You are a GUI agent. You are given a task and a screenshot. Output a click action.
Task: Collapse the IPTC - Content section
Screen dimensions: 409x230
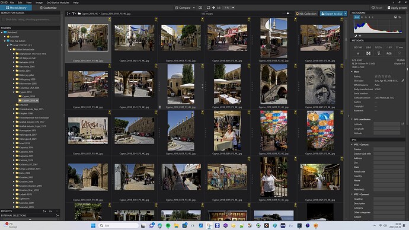tap(352, 194)
